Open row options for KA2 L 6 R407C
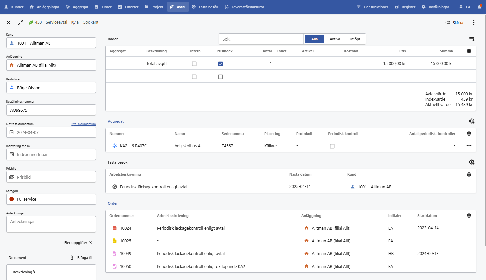The width and height of the screenshot is (486, 280). 469,146
